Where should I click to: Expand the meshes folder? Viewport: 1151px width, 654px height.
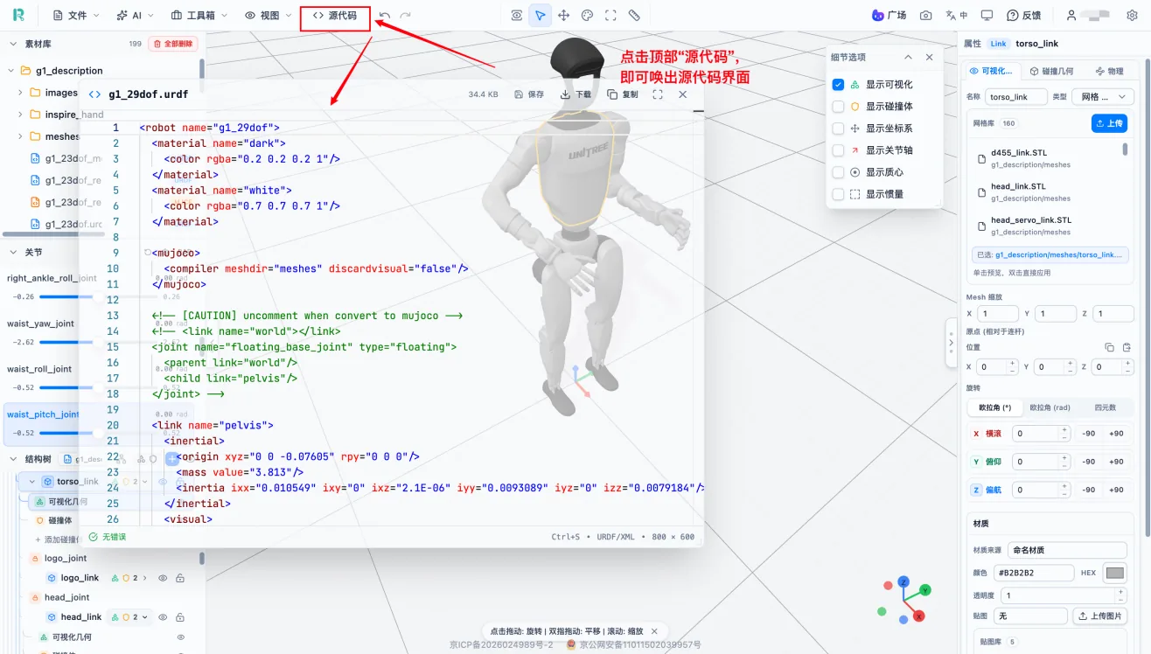(21, 136)
